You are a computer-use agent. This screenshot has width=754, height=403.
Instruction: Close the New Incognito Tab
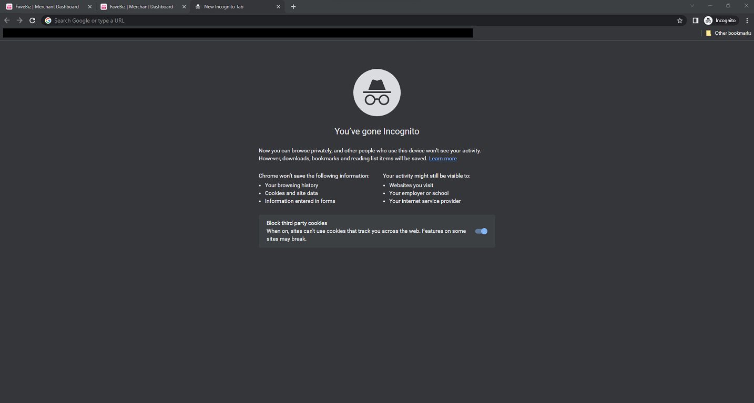pyautogui.click(x=278, y=7)
